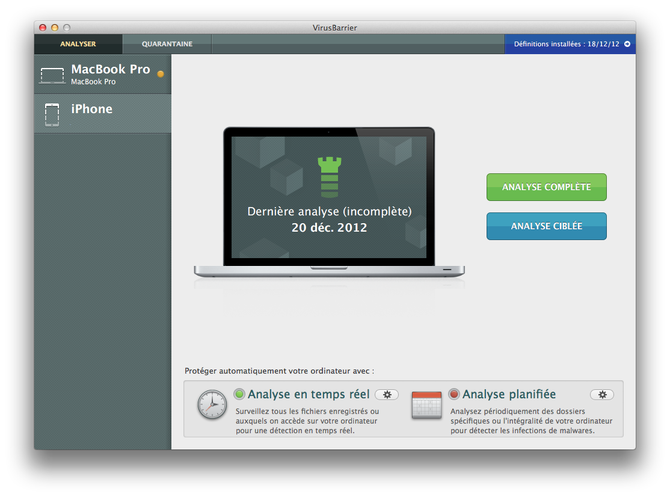Open gear settings for Analyse planifiée

(x=602, y=395)
